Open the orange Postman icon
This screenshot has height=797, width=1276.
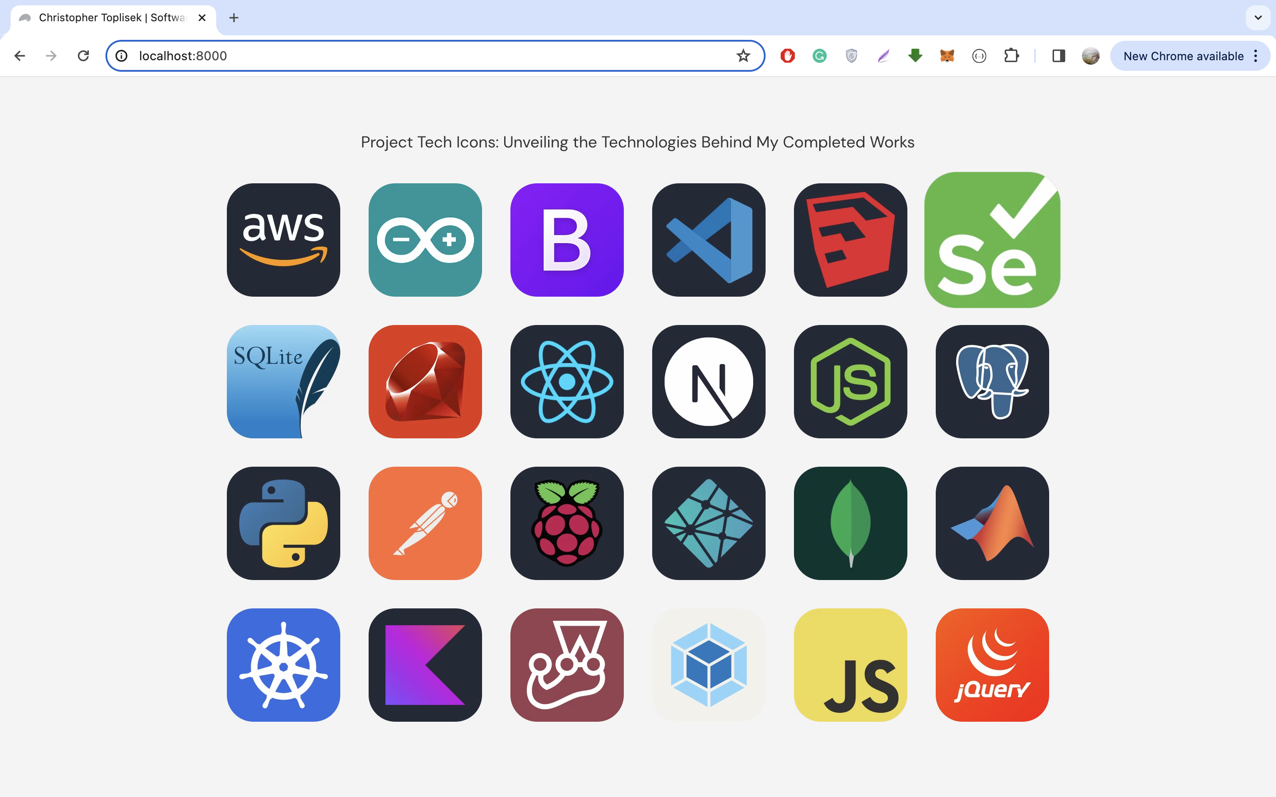[425, 523]
